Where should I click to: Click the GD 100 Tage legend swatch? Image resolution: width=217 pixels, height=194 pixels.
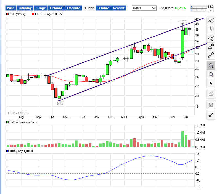pyautogui.click(x=33, y=14)
